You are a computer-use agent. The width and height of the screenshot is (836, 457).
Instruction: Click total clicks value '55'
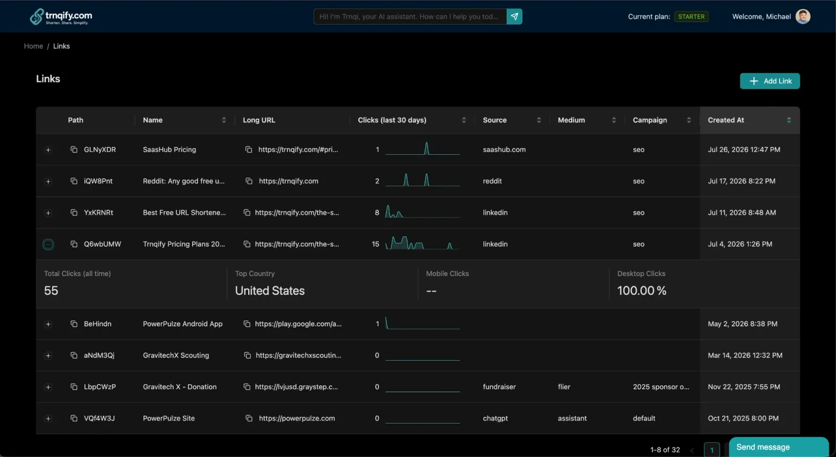point(51,291)
